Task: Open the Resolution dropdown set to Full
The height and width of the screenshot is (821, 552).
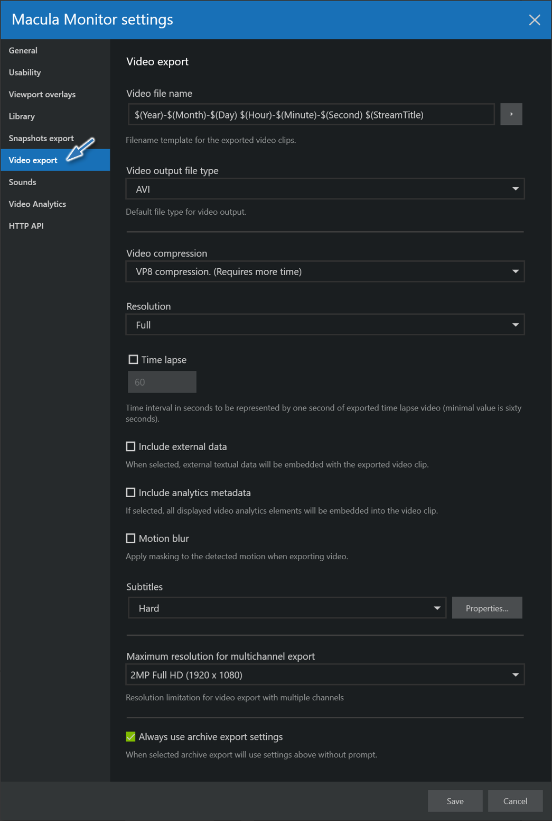Action: click(325, 325)
